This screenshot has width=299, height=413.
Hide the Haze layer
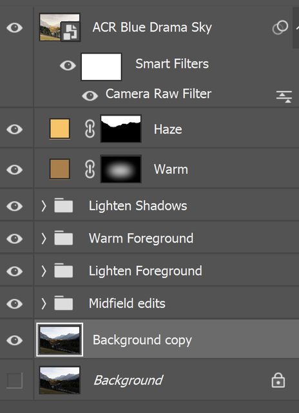(x=14, y=129)
